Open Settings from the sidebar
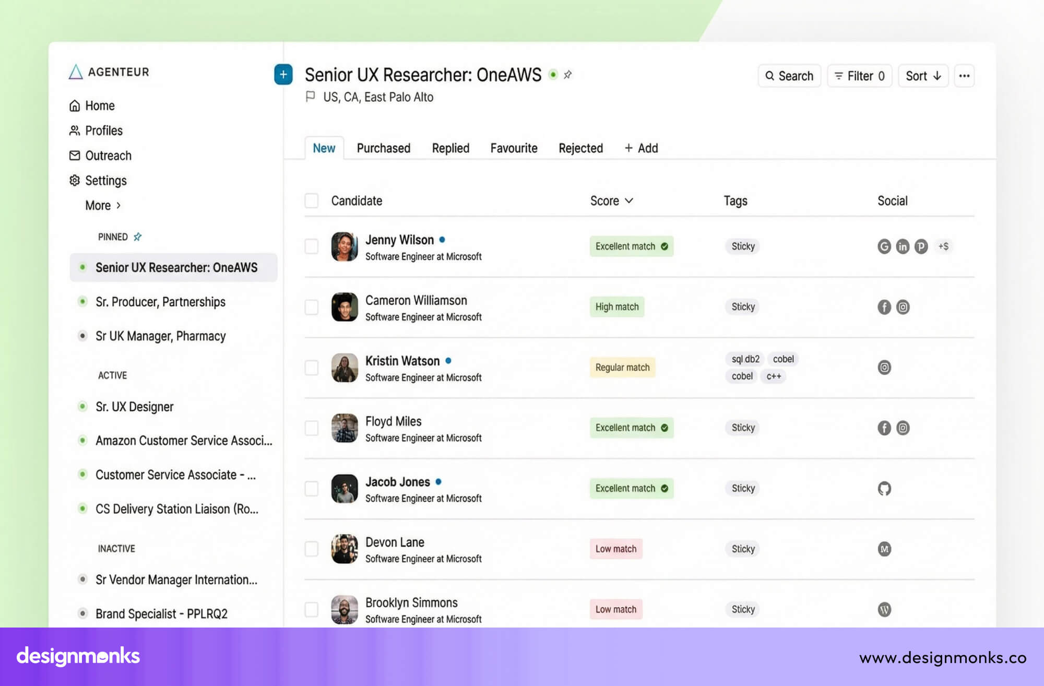The height and width of the screenshot is (686, 1044). click(106, 180)
